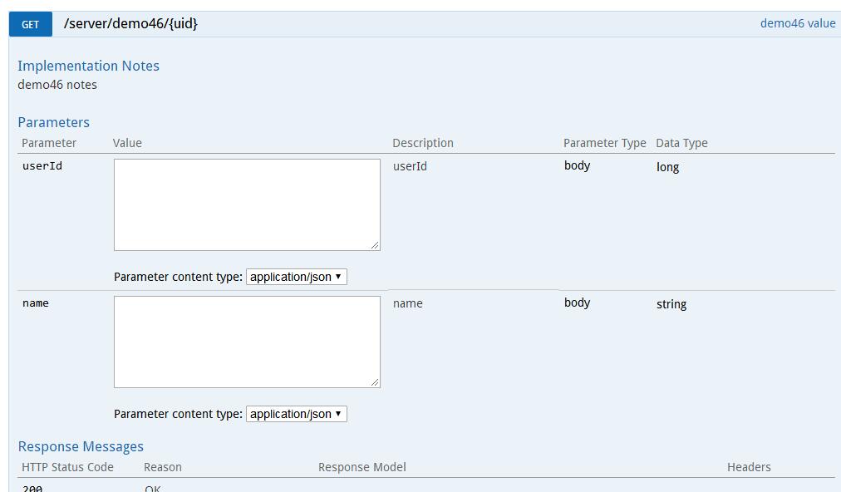Click the "body" parameter type for name
841x492 pixels.
pos(577,303)
